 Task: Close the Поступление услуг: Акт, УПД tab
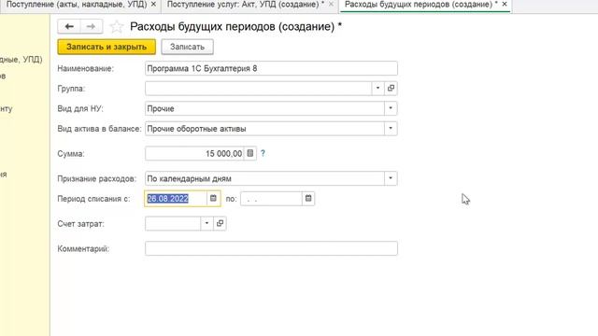click(x=331, y=4)
